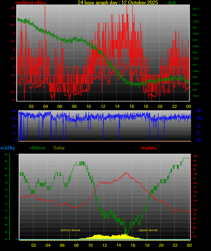Click the 'východ slunce' sunrise marker label
The width and height of the screenshot is (211, 251).
(x=70, y=230)
